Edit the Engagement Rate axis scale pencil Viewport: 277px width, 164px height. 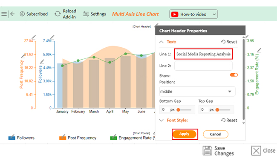(x=247, y=37)
